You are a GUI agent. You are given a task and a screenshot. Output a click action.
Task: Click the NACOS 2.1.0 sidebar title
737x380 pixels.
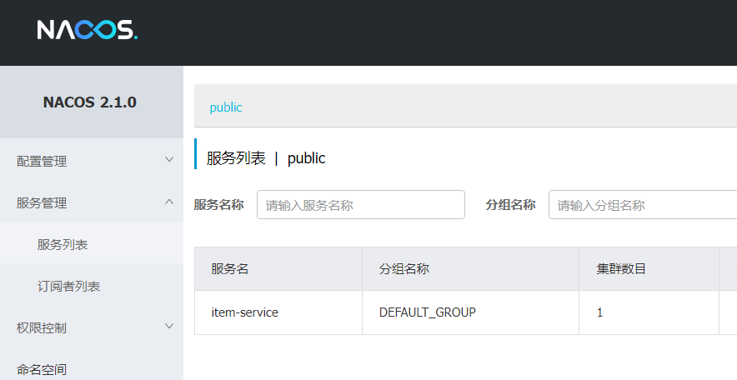coord(90,102)
